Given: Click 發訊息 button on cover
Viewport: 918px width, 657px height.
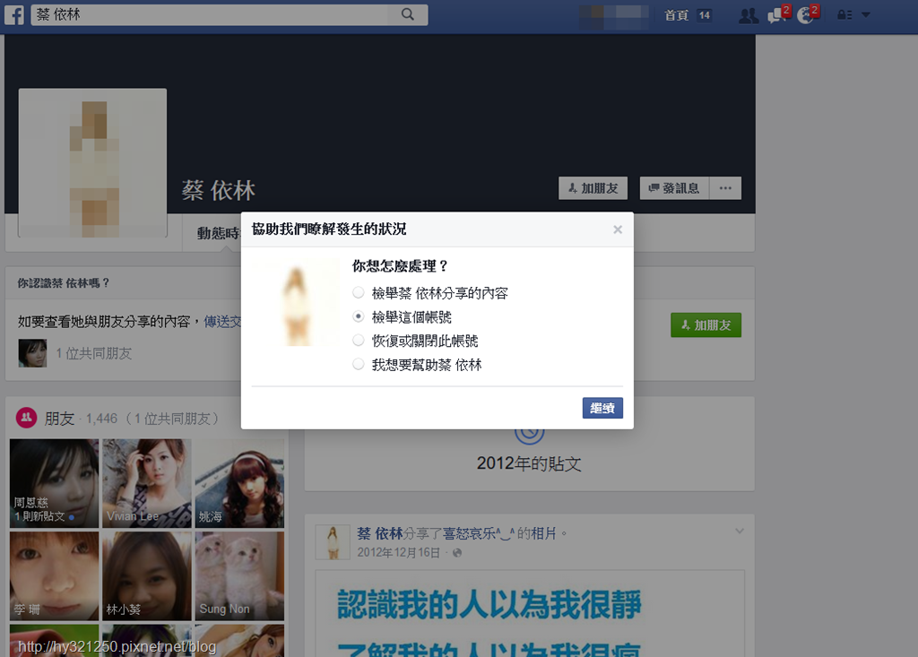Looking at the screenshot, I should (674, 188).
